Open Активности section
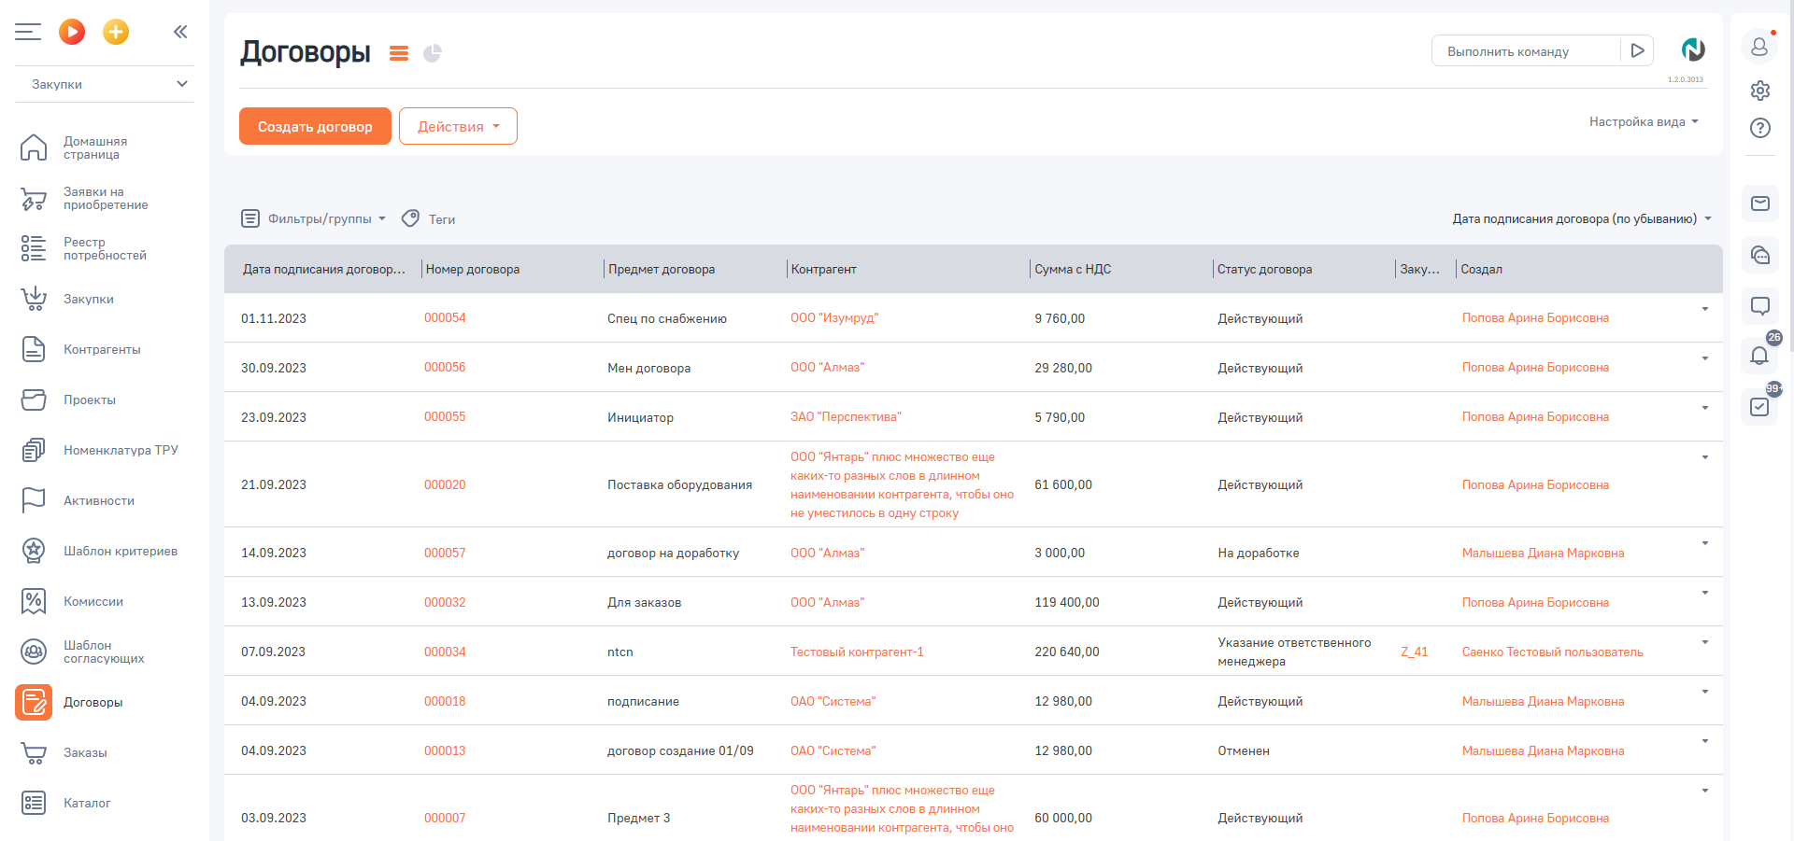Viewport: 1794px width, 841px height. pyautogui.click(x=103, y=500)
